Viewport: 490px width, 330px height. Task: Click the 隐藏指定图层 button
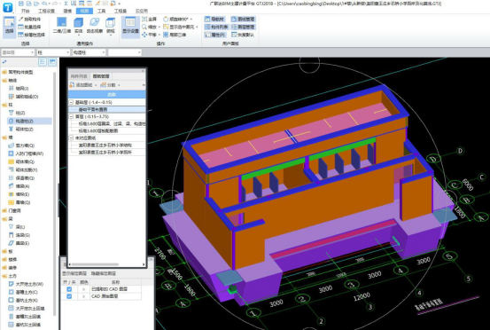click(x=104, y=273)
